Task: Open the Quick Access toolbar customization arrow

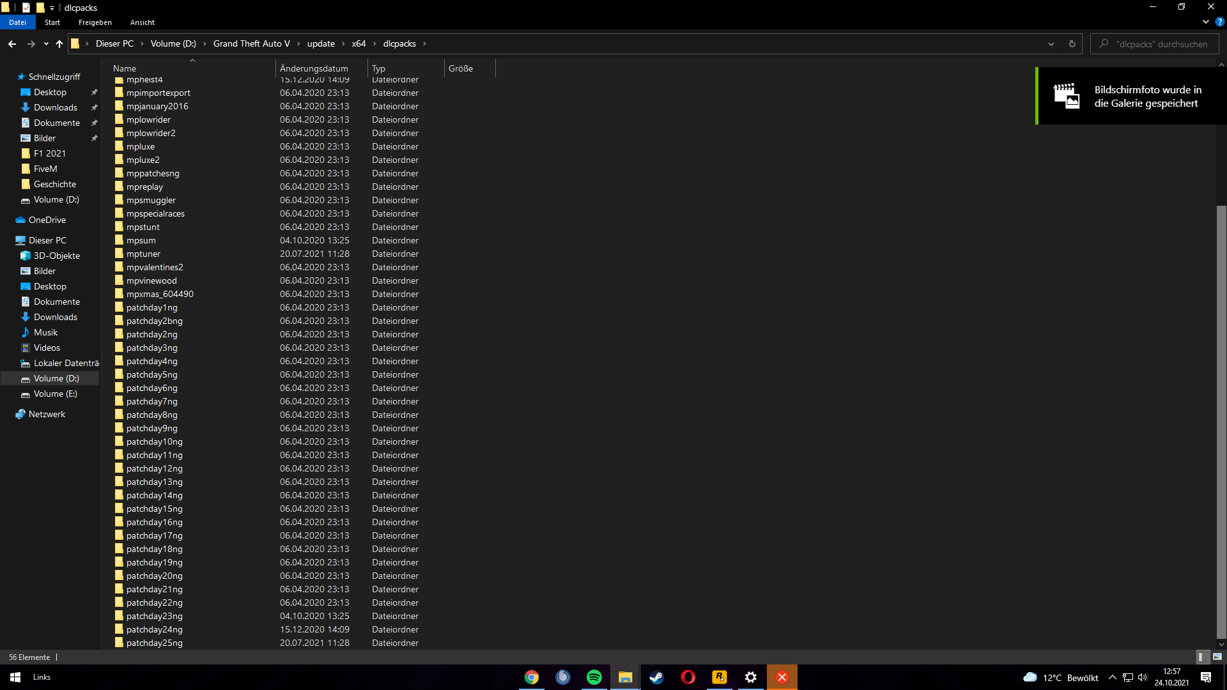Action: coord(52,8)
